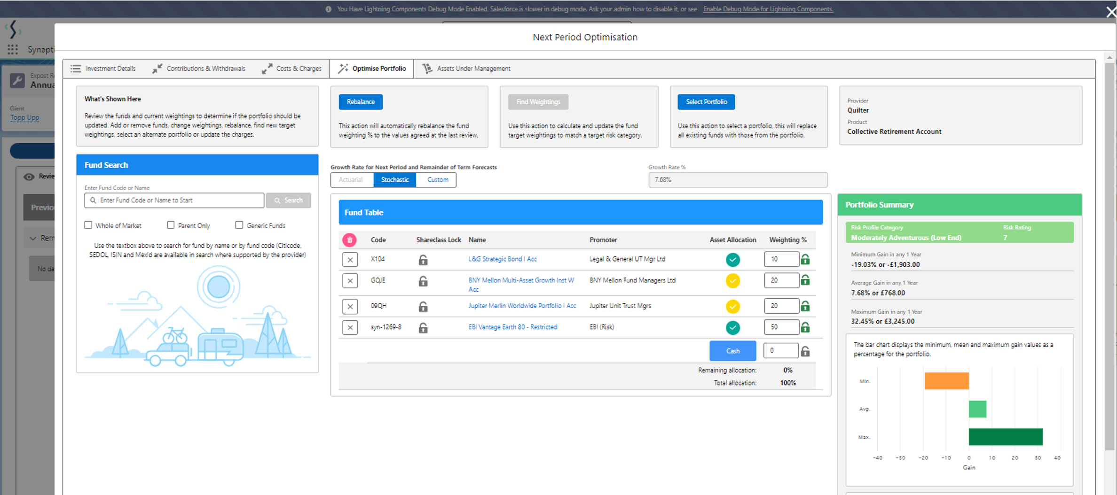Click weighting field showing 10 for X104

(781, 259)
